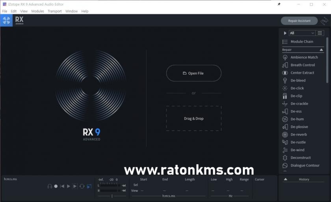The image size is (331, 202).
Task: Click the Ambience Match module icon
Action: [x=285, y=57]
